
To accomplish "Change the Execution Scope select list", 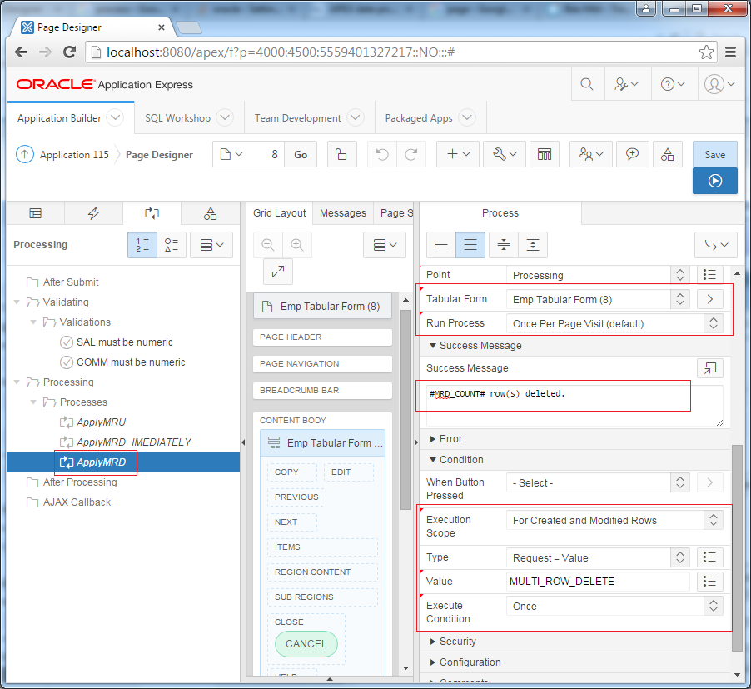I will 614,521.
